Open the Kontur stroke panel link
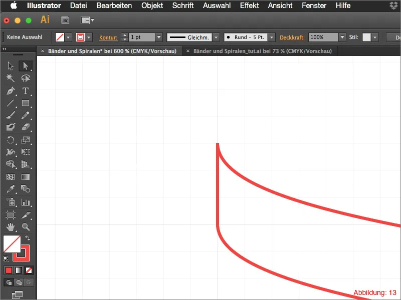401x300 pixels. pos(108,37)
